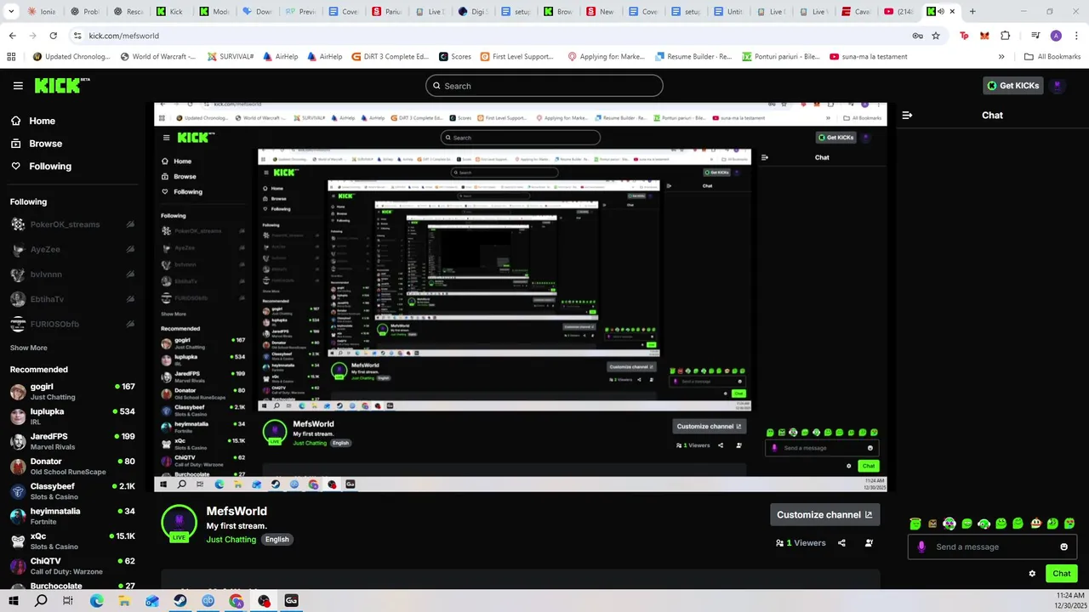Open the All Bookmarks folder

pos(1052,57)
